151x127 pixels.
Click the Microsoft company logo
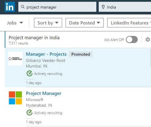[x=15, y=98]
